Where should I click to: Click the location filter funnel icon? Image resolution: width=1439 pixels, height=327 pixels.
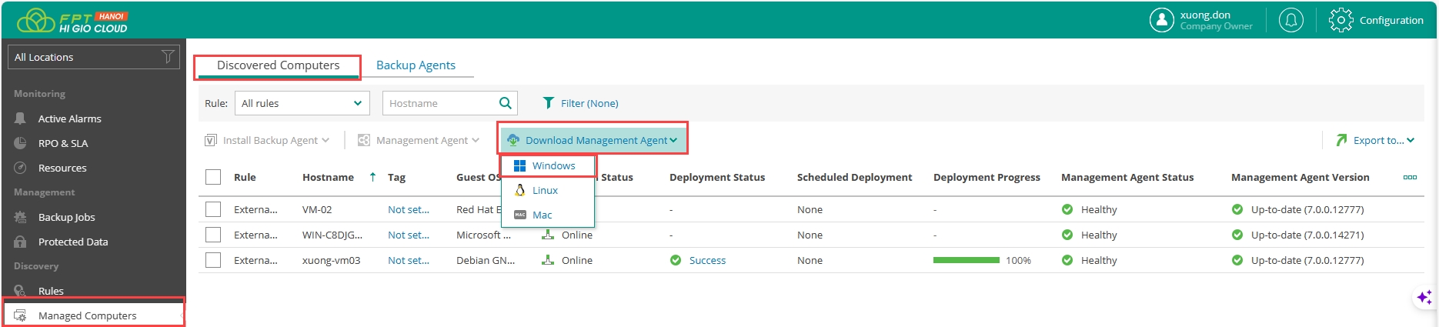[168, 57]
